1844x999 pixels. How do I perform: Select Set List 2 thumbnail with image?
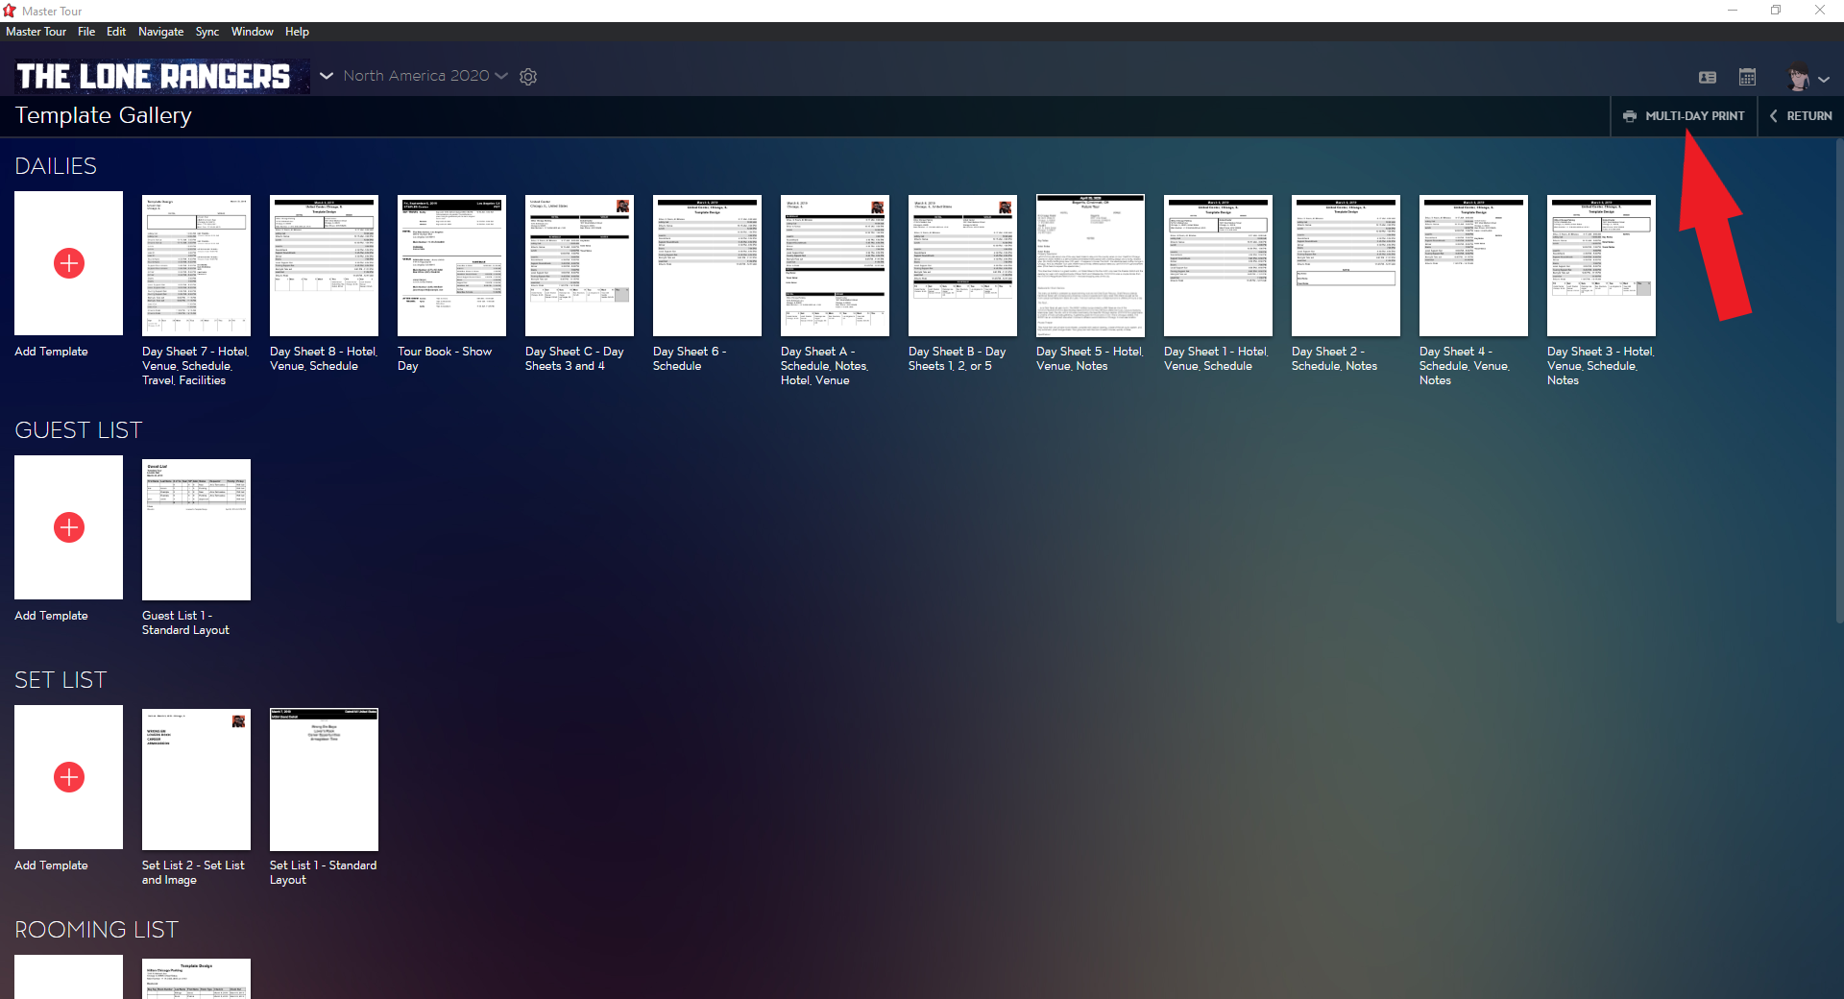point(196,779)
